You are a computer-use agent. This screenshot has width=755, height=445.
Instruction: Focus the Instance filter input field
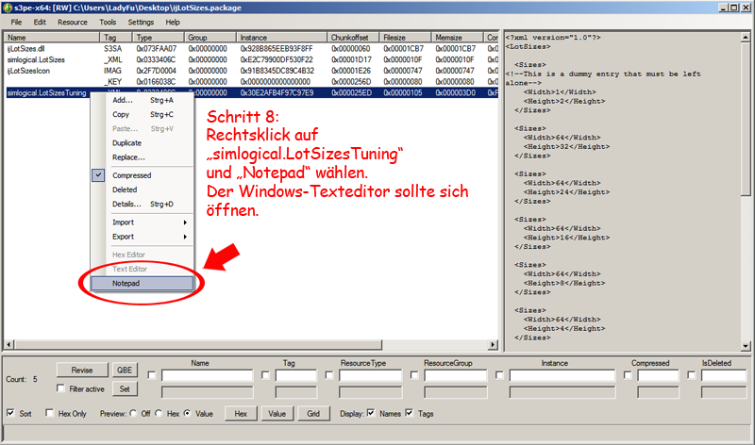[562, 375]
